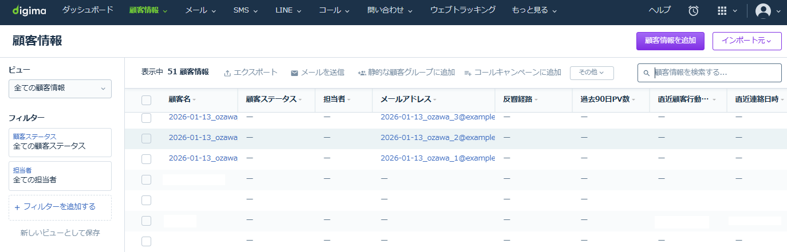
Task: Open the user account avatar
Action: 764,10
